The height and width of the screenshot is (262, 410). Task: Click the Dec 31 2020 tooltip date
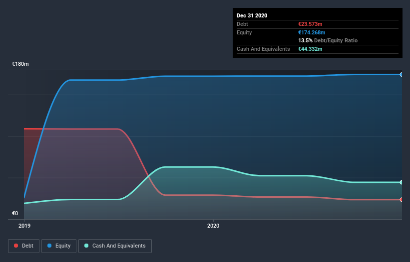tap(252, 15)
